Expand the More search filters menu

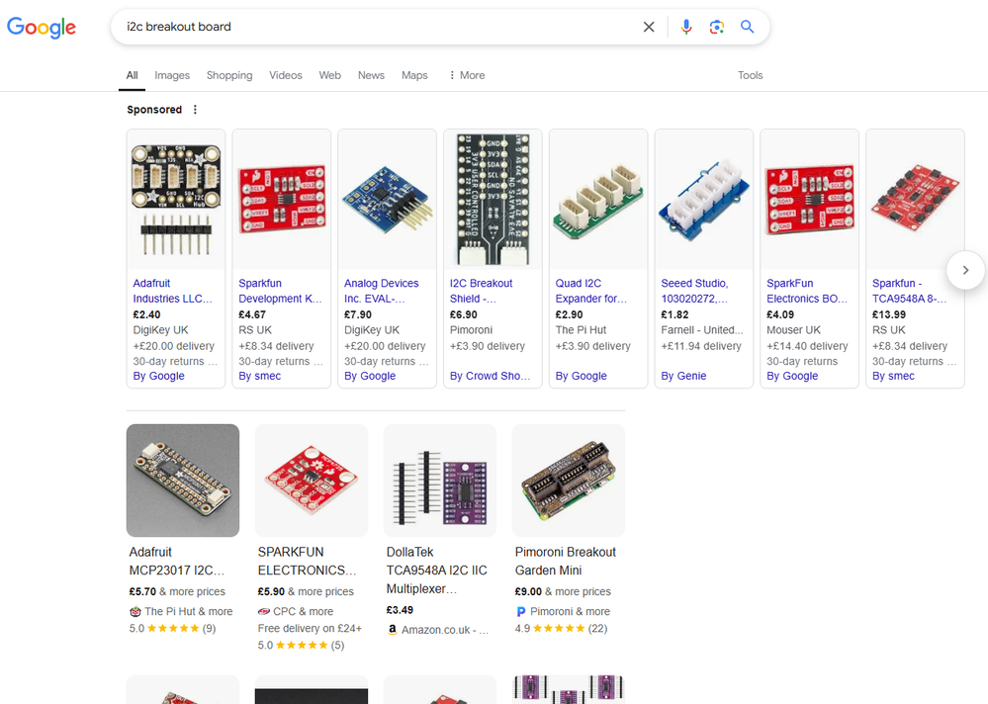click(467, 75)
